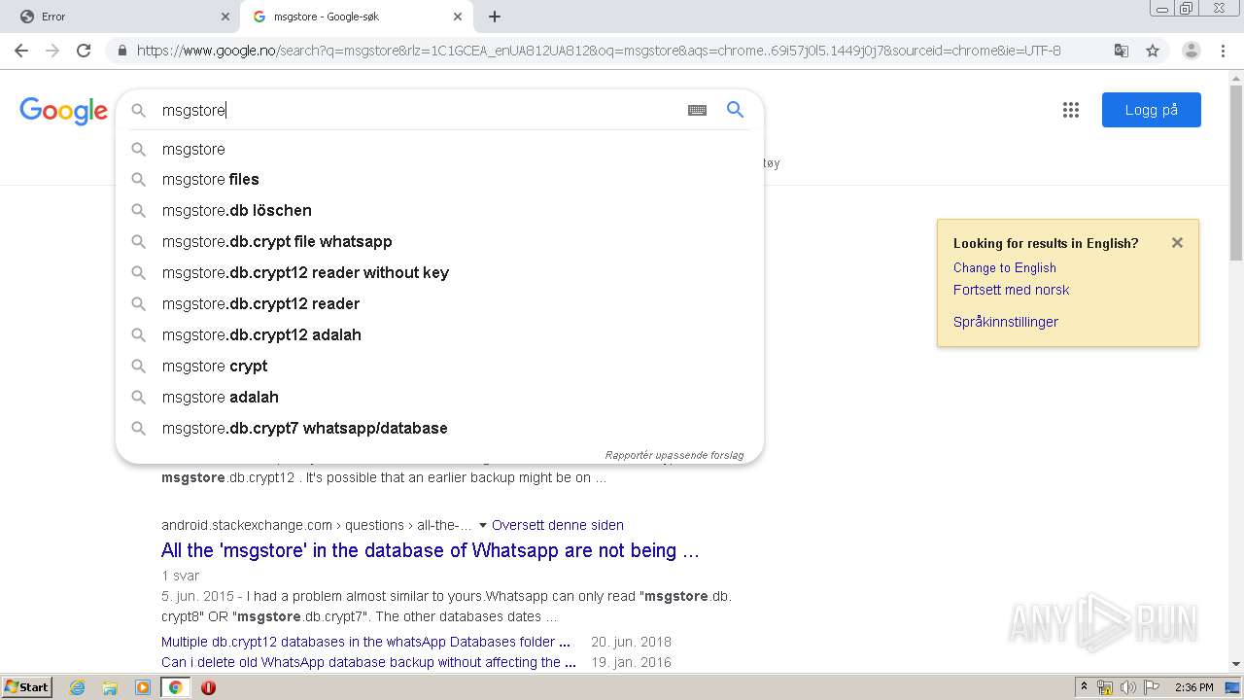Image resolution: width=1244 pixels, height=700 pixels.
Task: Click the taskbar clock showing 2:36 PM
Action: click(1193, 687)
